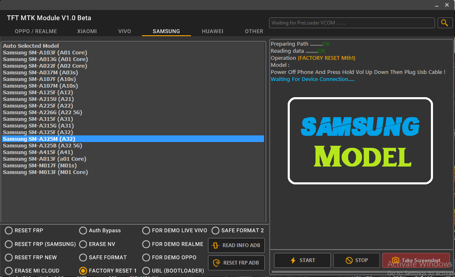This screenshot has width=455, height=277.
Task: Select Samsung SM-A215U (A21)
Action: [133, 99]
